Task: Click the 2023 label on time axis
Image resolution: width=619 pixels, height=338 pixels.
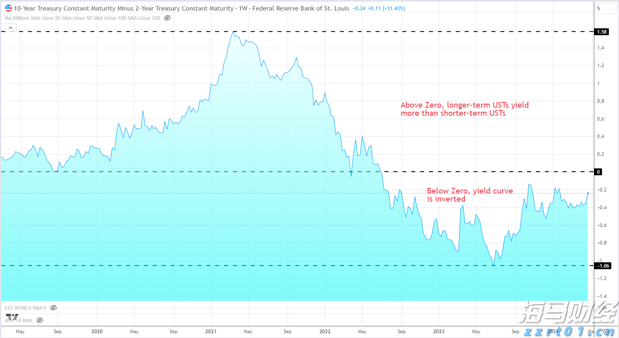Action: [439, 332]
